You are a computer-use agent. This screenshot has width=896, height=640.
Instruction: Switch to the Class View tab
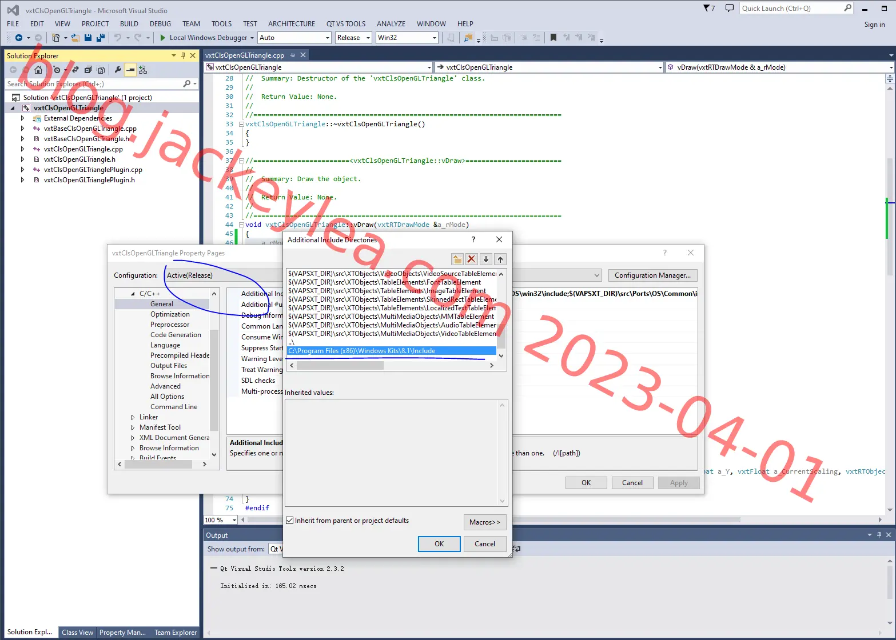[x=77, y=633]
